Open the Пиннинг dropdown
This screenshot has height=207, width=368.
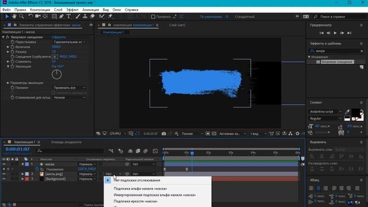coord(70,88)
